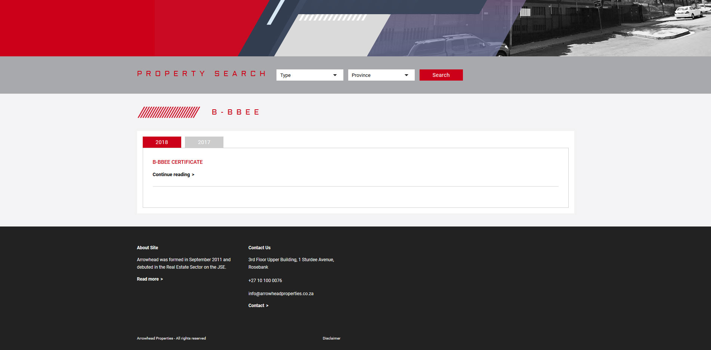Expand the Province dropdown
This screenshot has width=711, height=350.
[x=381, y=75]
